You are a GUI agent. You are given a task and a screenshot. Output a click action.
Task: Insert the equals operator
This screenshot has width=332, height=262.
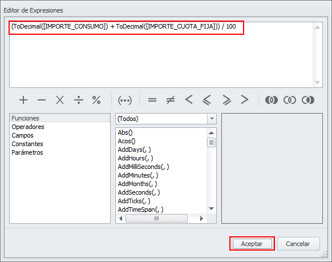(152, 100)
